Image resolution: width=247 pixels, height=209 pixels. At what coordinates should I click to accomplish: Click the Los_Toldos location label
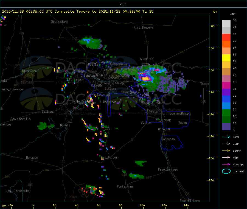coord(109,157)
